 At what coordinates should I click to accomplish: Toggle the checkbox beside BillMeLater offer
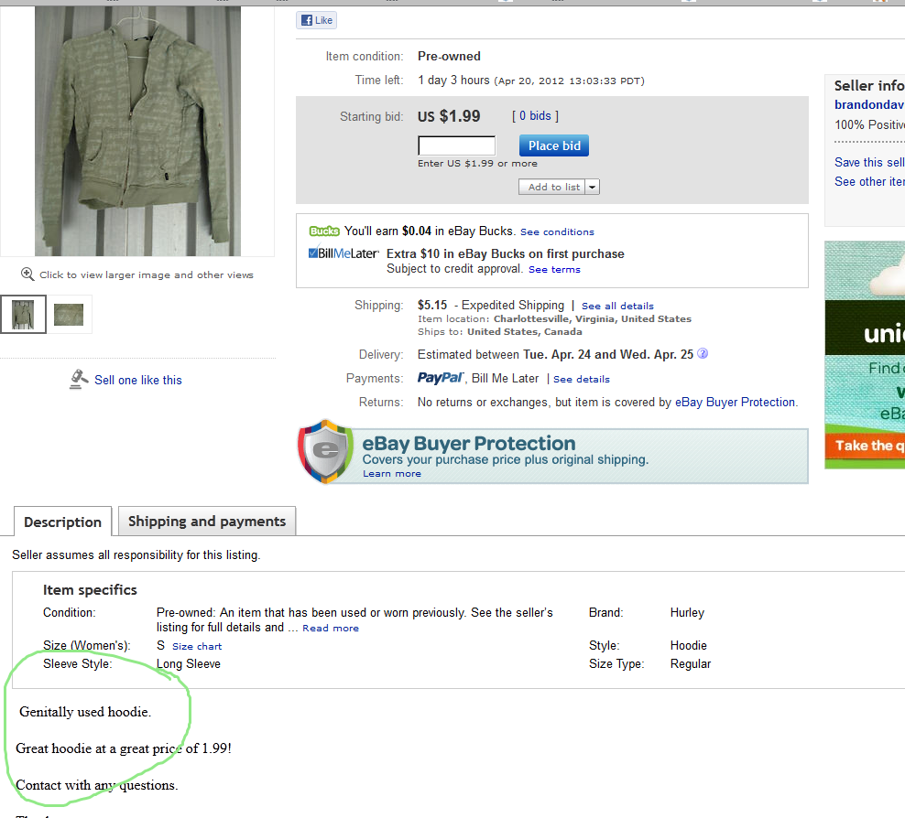click(x=311, y=252)
